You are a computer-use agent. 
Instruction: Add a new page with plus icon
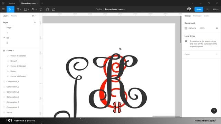pos(35,22)
